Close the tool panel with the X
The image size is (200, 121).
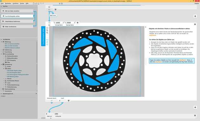pyautogui.click(x=195, y=24)
